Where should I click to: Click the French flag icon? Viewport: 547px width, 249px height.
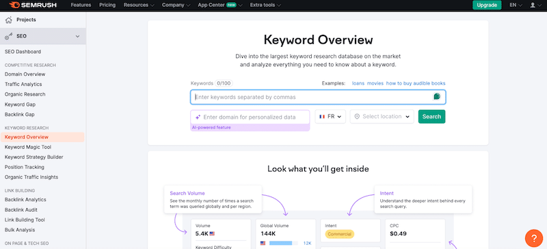pos(322,117)
